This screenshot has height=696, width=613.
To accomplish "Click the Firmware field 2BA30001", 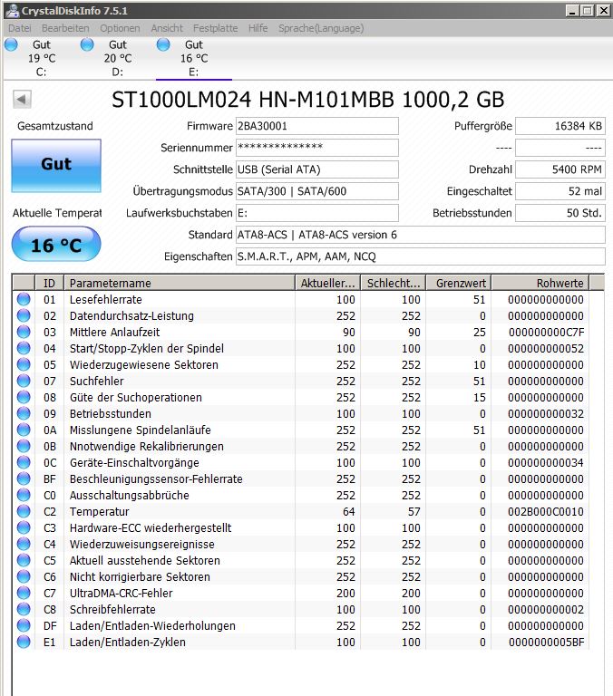I will pyautogui.click(x=317, y=126).
